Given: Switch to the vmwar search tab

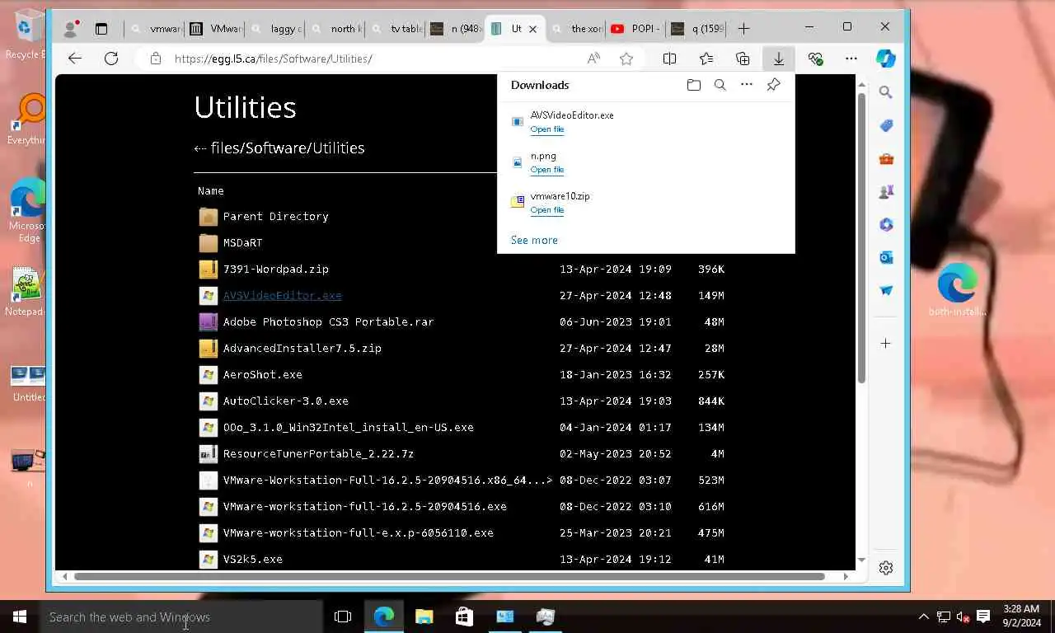Looking at the screenshot, I should pos(155,29).
